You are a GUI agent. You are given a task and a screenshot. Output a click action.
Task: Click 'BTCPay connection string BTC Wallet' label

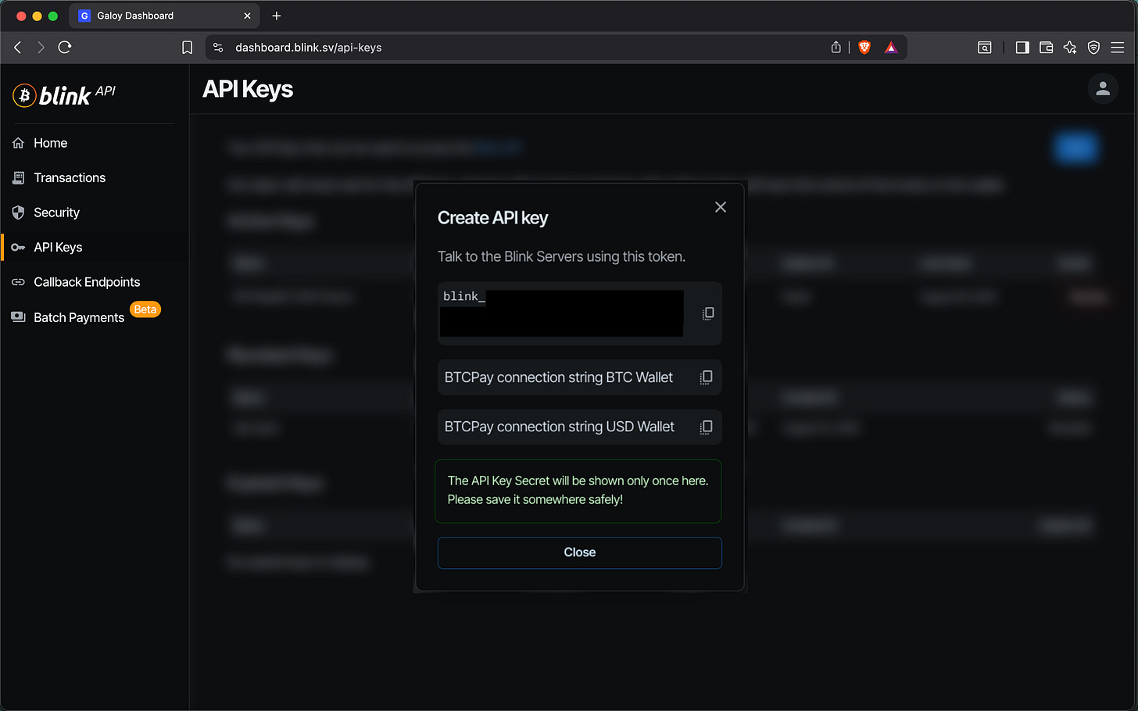(x=558, y=377)
